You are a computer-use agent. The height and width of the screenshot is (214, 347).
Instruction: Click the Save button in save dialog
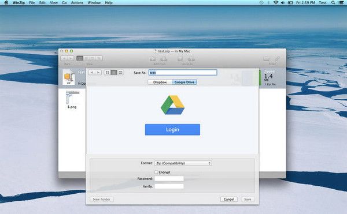click(248, 199)
